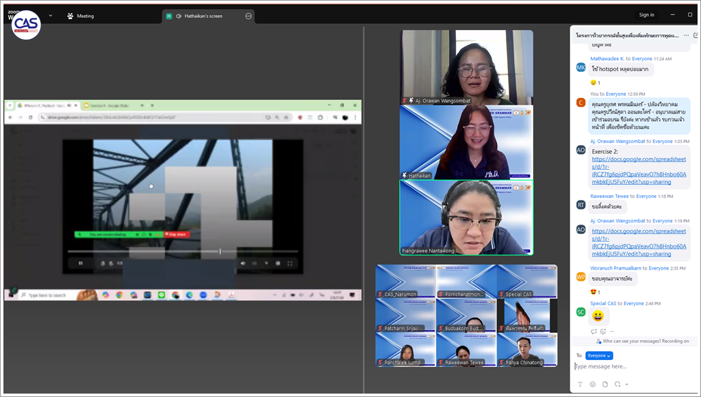Open the emoji picker in chat
Image resolution: width=701 pixels, height=397 pixels.
pos(592,384)
